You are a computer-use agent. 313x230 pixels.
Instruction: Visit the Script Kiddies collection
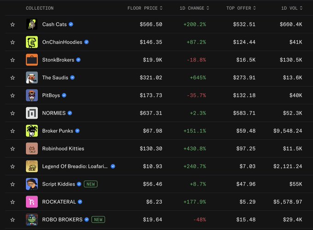[x=58, y=184]
